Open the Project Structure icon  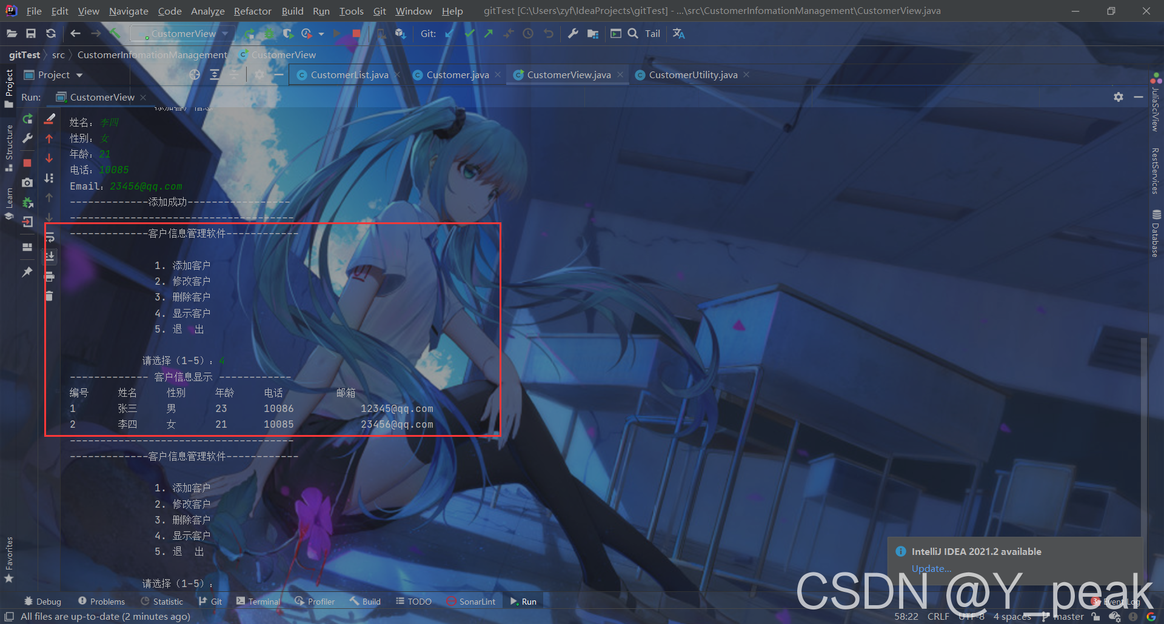[593, 33]
